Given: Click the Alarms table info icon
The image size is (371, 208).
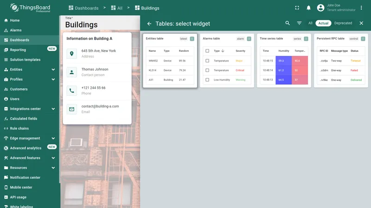Looking at the screenshot, I should [x=249, y=39].
